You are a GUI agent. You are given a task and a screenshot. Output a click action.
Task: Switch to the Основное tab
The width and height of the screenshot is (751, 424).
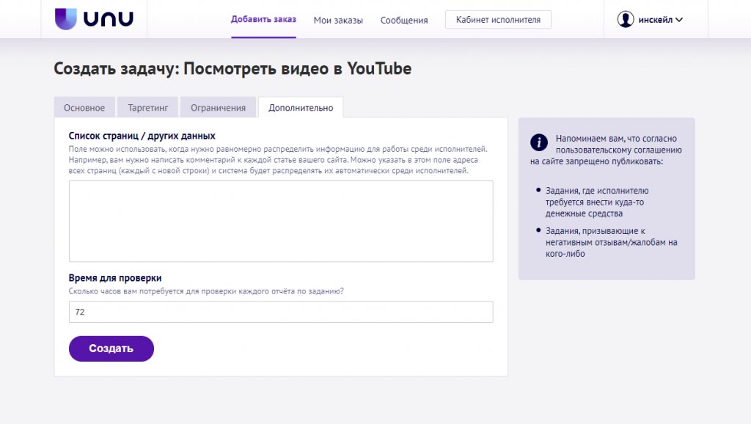(84, 107)
